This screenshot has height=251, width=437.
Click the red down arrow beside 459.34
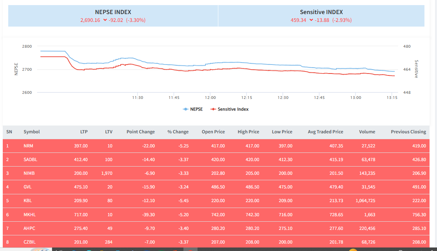coord(311,20)
